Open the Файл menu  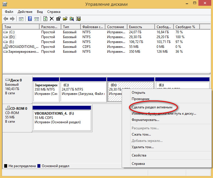pos(9,12)
